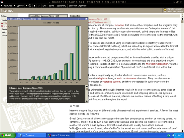Select the Services outline item
184x138 pixels.
coord(4,29)
